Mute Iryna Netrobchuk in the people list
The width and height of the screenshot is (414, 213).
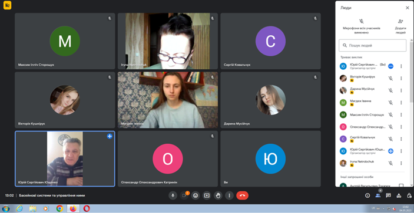pos(390,163)
